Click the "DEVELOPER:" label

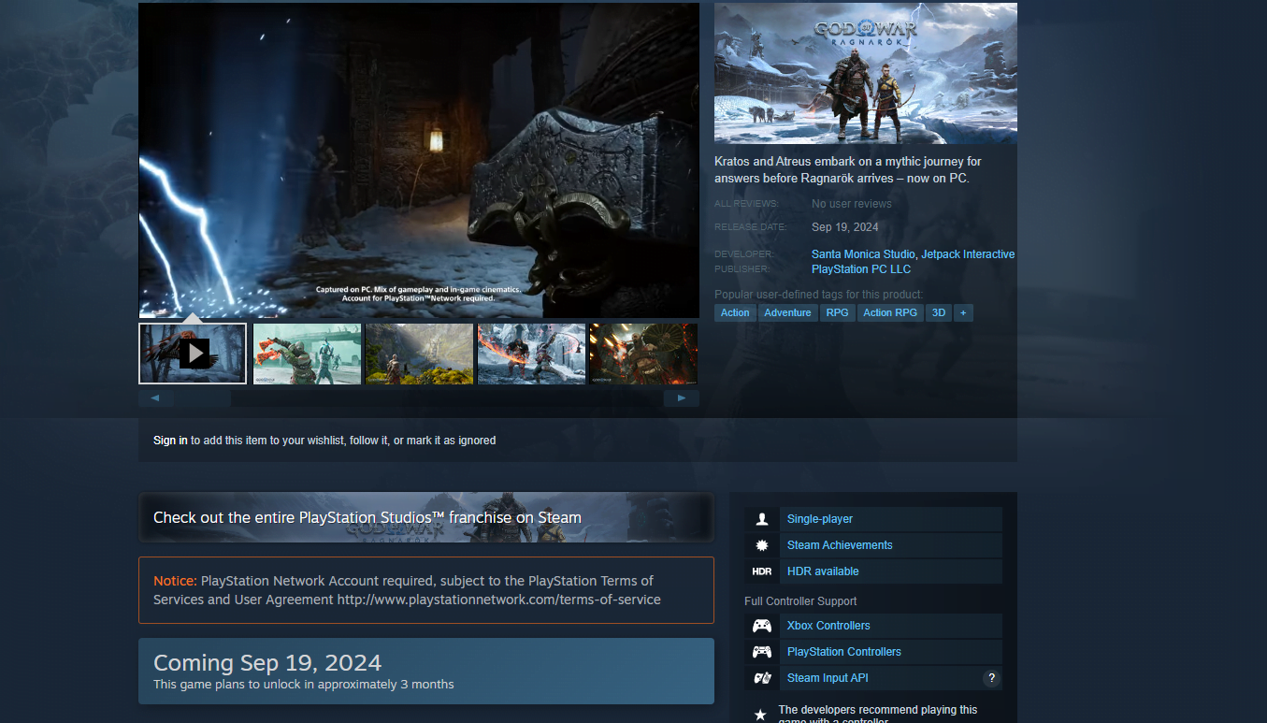click(x=744, y=254)
